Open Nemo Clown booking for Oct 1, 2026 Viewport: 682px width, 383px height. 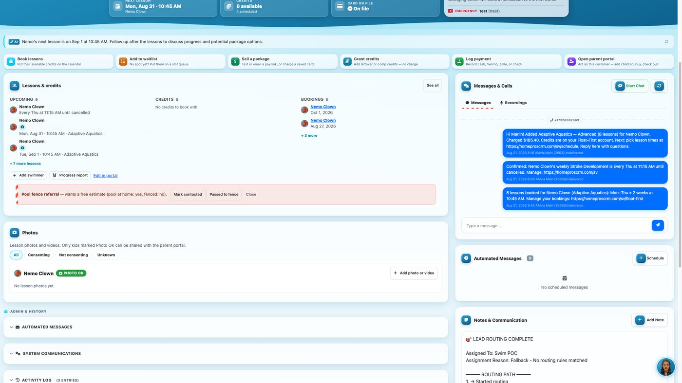pyautogui.click(x=323, y=107)
